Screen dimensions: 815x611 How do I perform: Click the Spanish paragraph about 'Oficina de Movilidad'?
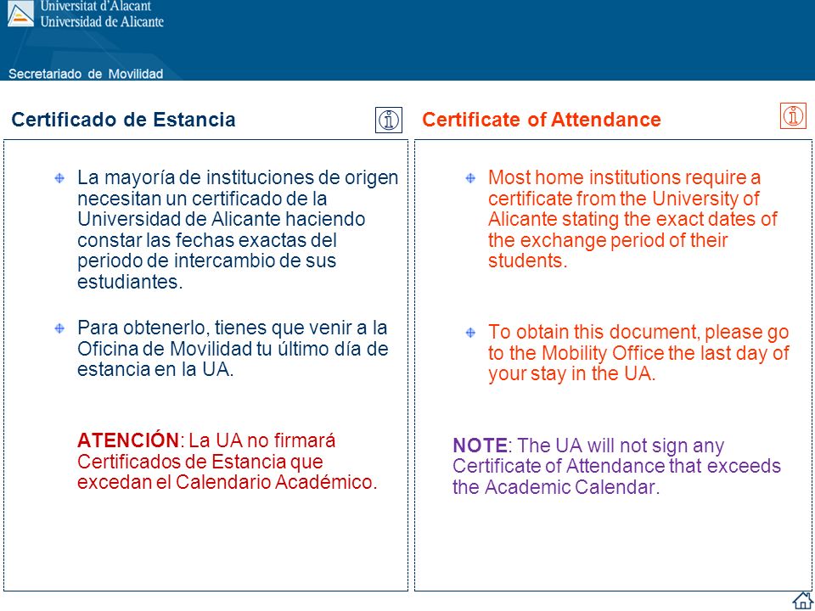coord(233,349)
